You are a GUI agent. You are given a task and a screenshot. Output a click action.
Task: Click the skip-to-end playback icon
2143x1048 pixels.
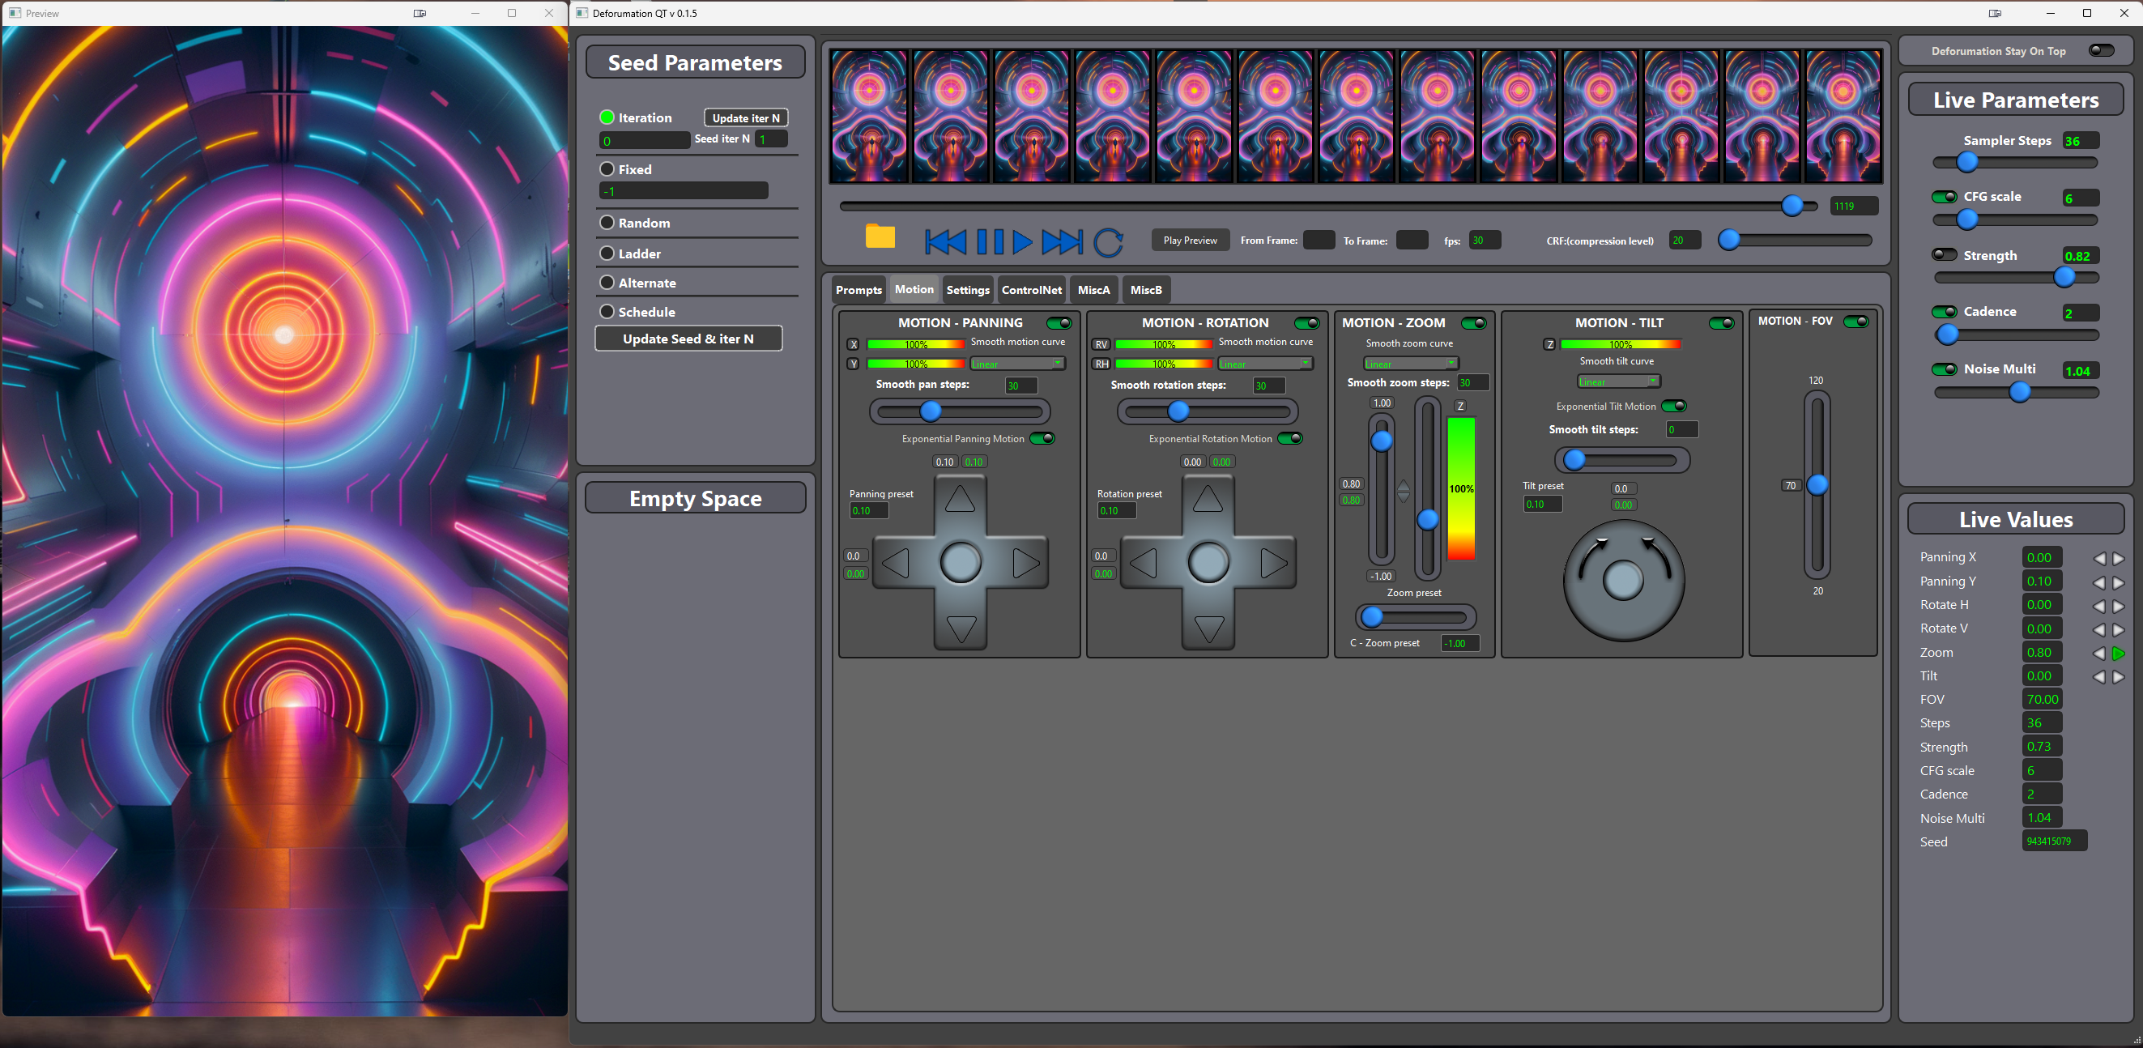pos(1063,242)
